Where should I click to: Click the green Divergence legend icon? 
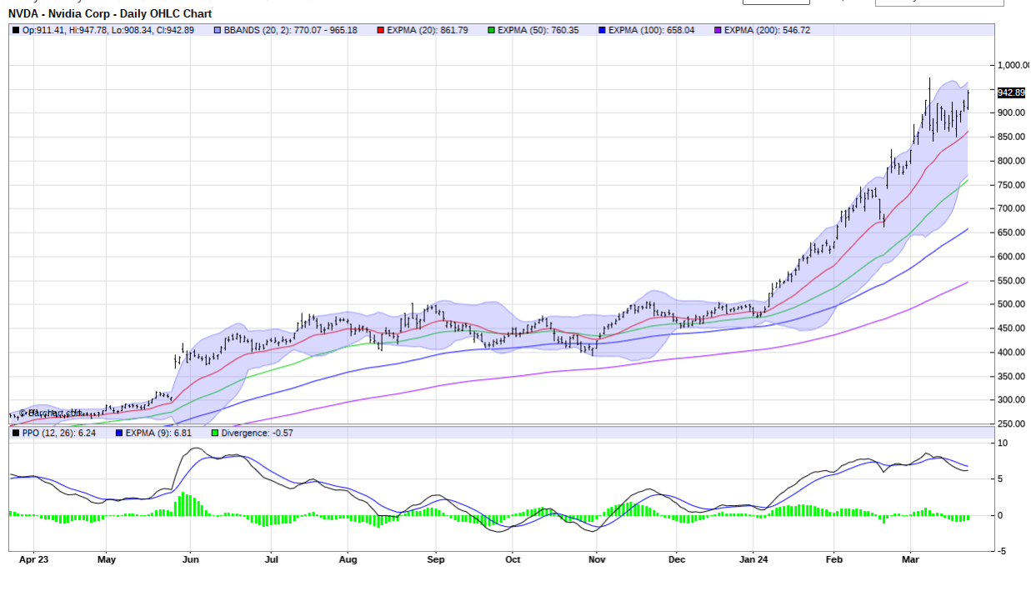click(x=215, y=432)
